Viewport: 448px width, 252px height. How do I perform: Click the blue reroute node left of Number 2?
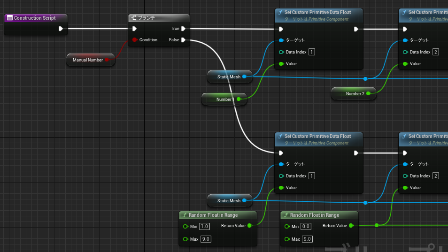pos(365,79)
